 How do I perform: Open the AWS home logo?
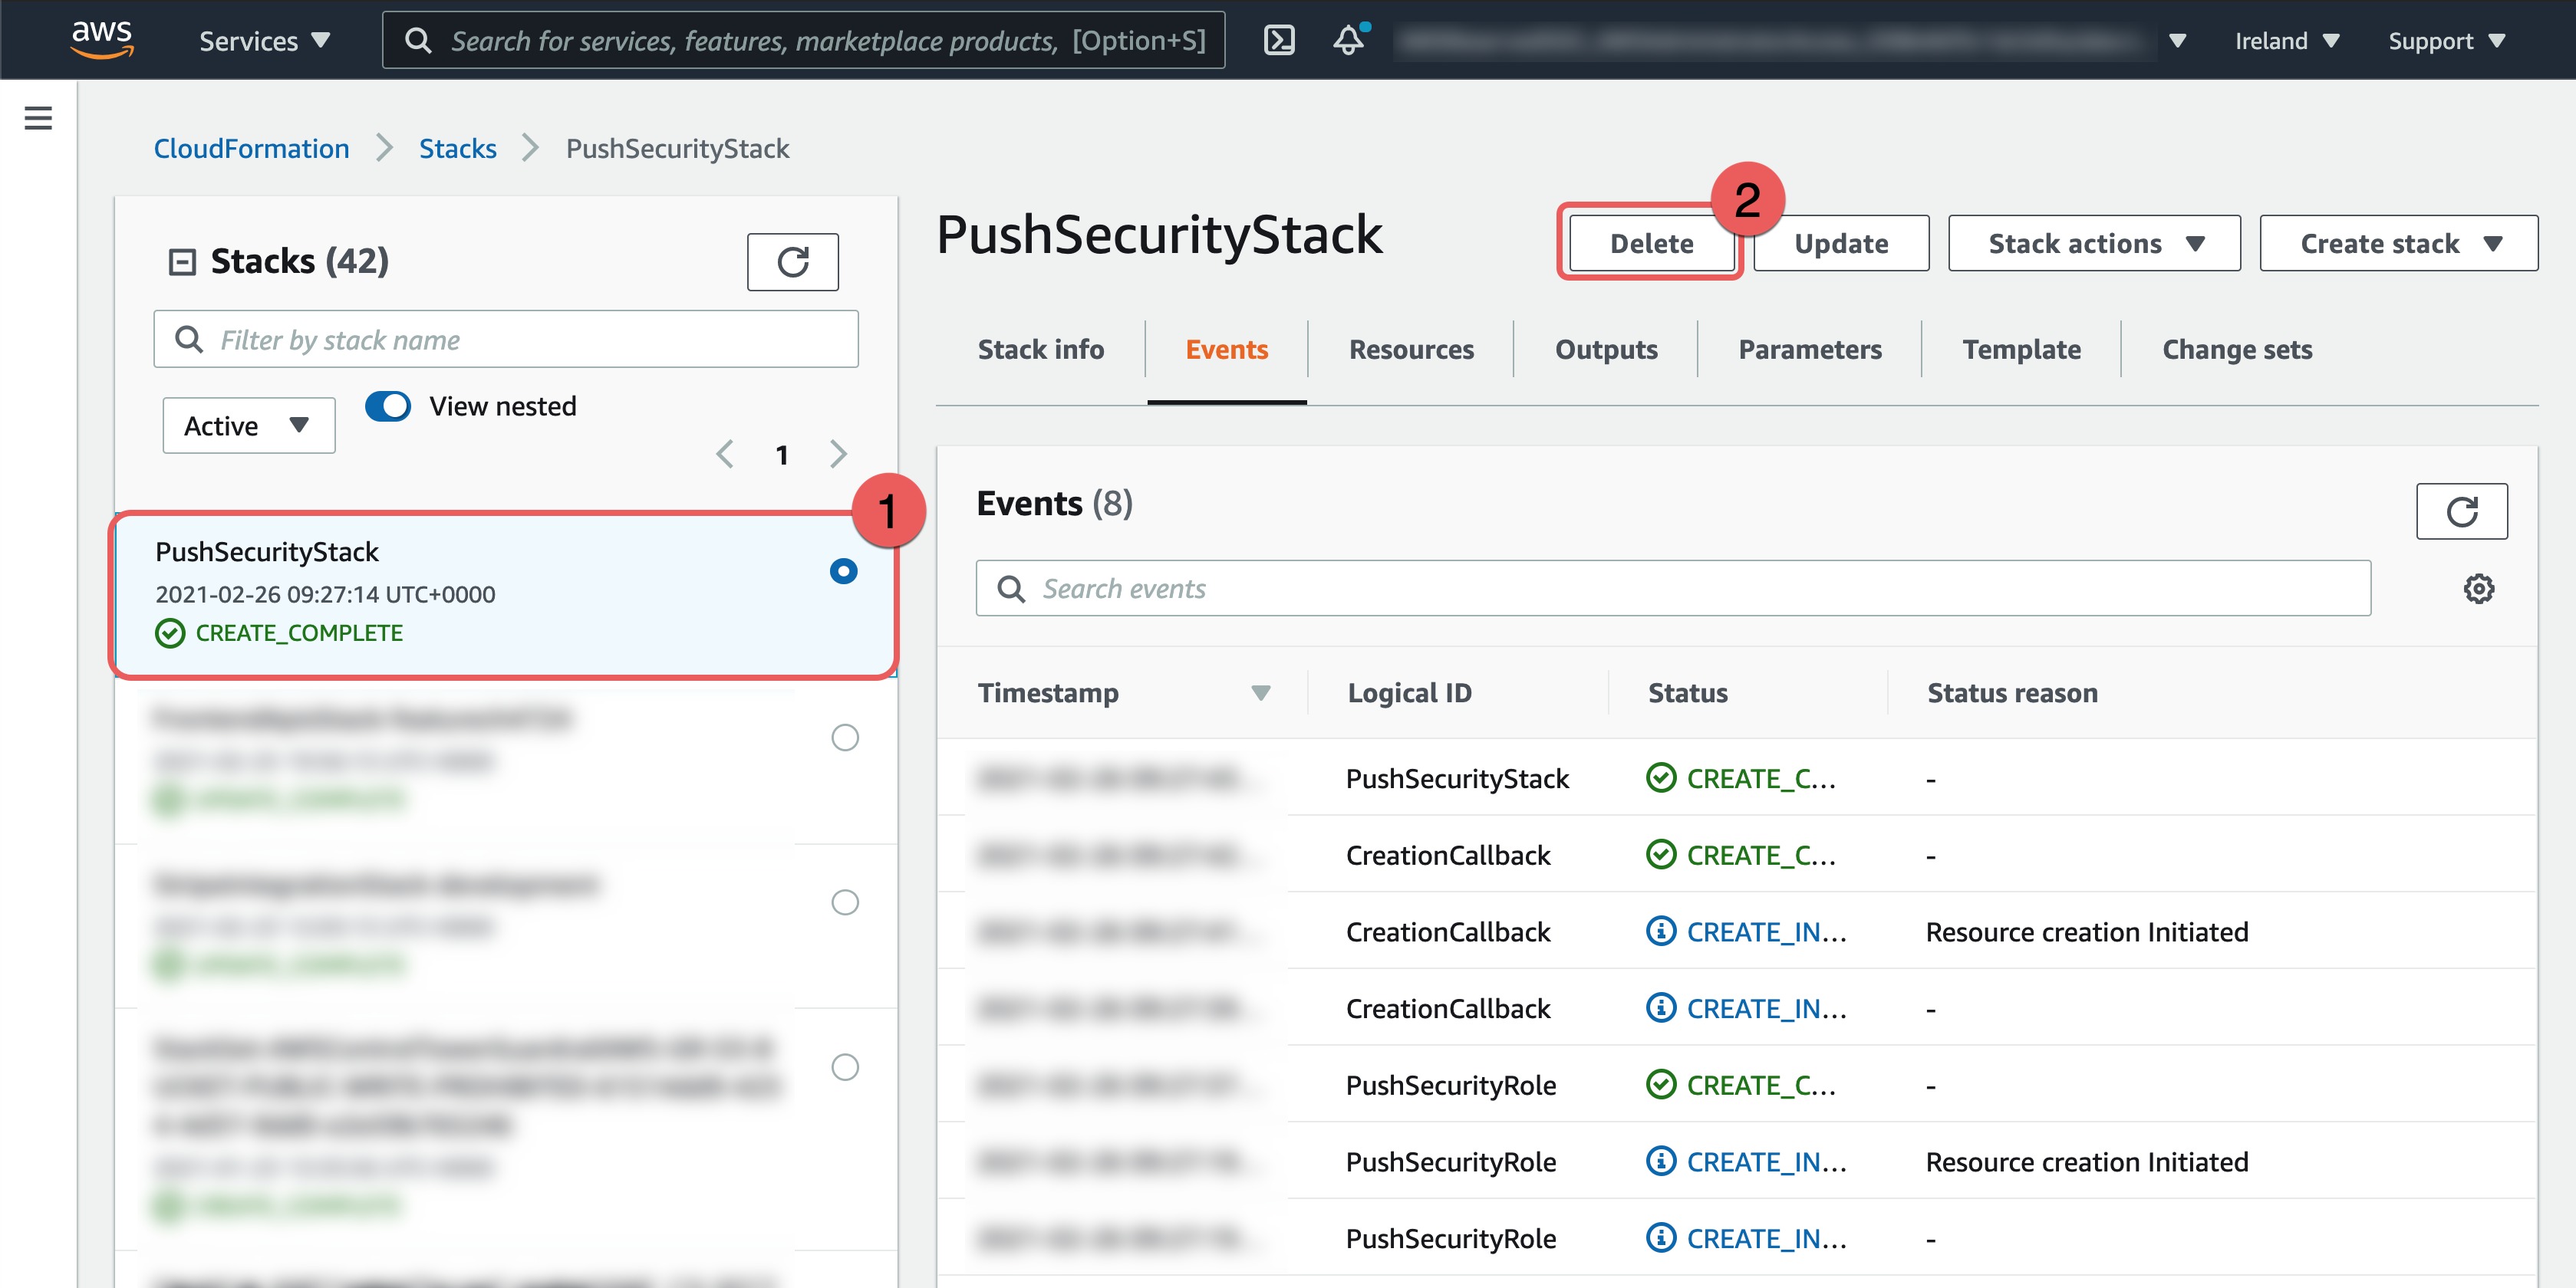(x=101, y=39)
